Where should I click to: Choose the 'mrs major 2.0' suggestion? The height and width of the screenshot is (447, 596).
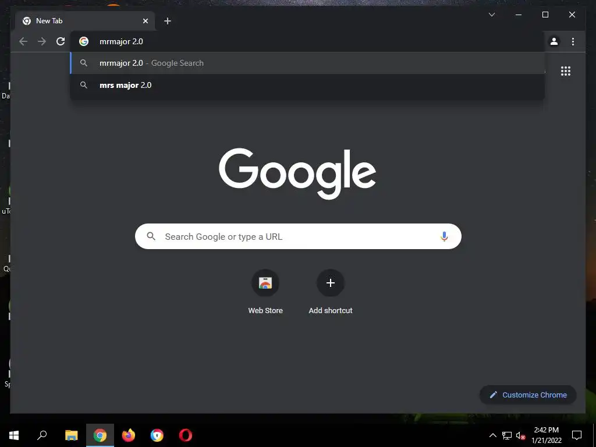coord(307,85)
